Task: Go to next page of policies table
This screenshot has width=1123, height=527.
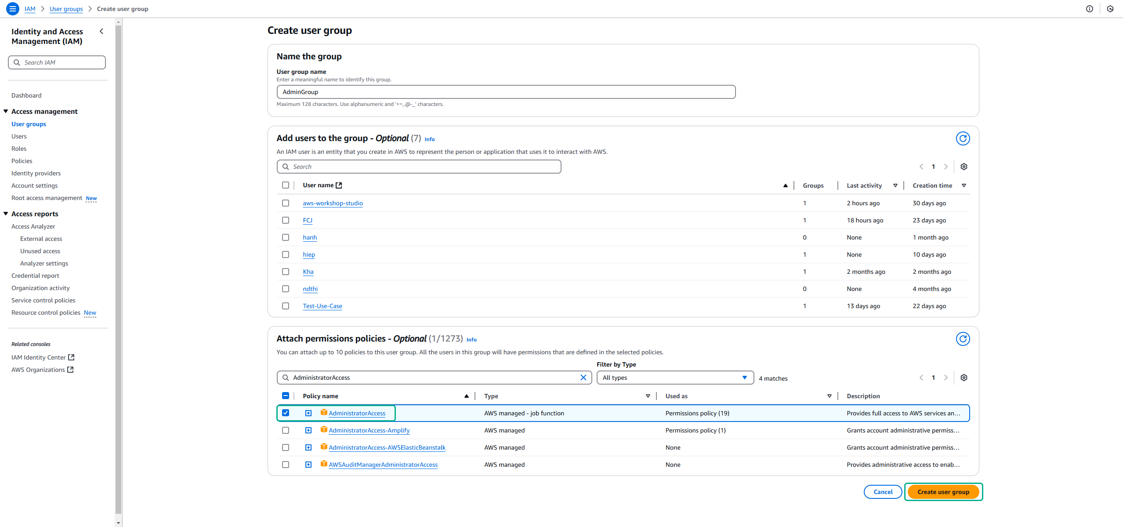Action: (x=946, y=378)
